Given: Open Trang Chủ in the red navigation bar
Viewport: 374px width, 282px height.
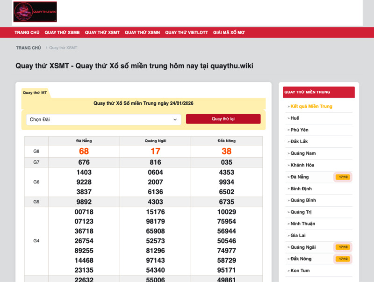Looking at the screenshot, I should [x=27, y=33].
